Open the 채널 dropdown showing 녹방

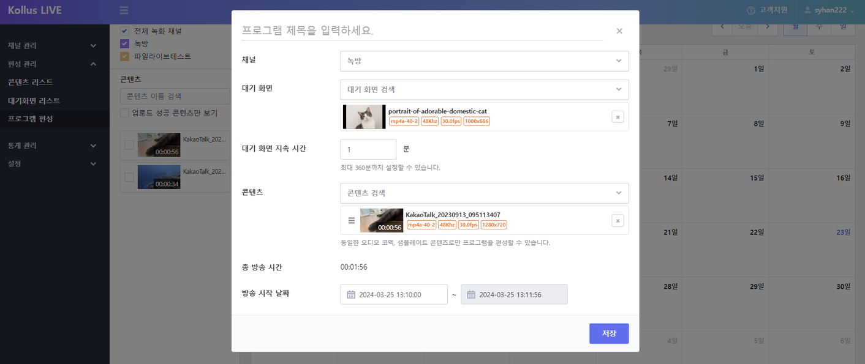click(484, 61)
